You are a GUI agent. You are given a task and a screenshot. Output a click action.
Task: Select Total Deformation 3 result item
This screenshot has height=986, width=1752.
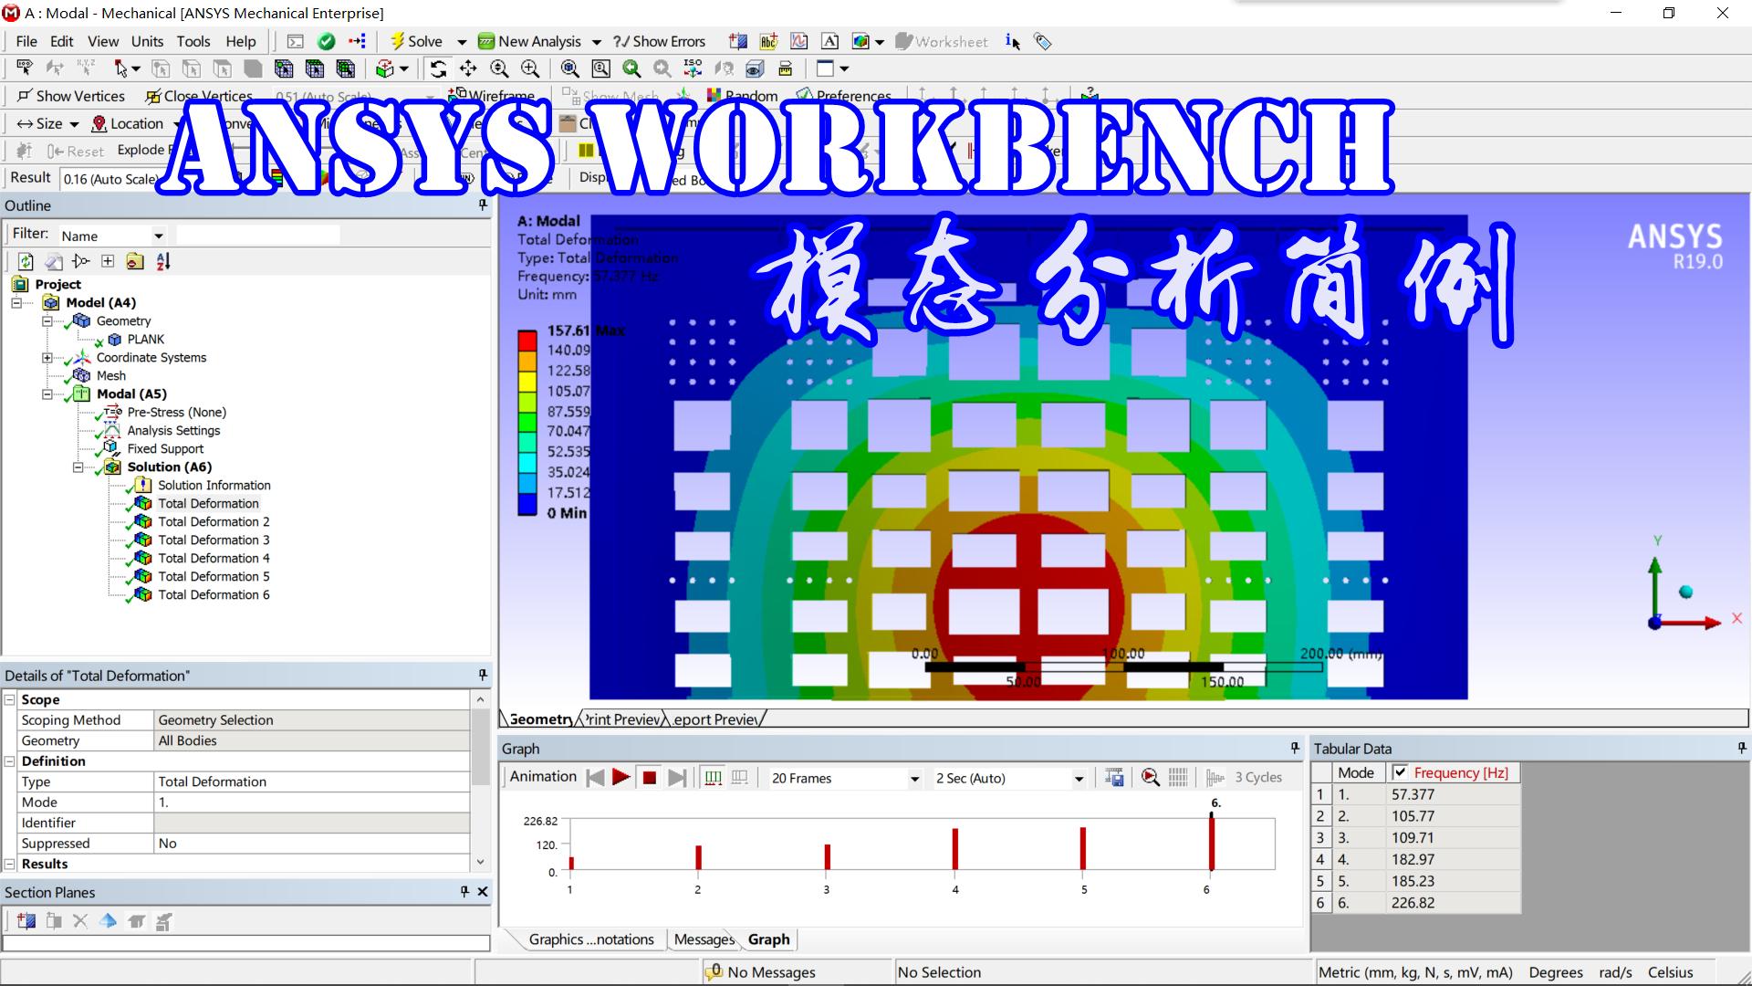tap(214, 540)
